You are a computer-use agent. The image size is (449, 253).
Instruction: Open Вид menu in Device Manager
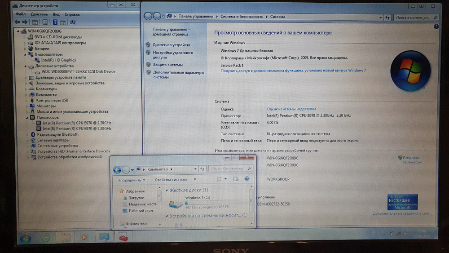(56, 14)
